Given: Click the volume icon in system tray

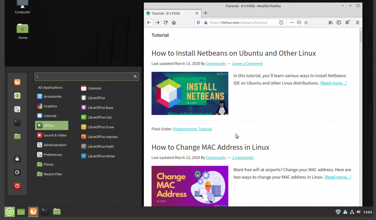Looking at the screenshot, I should (359, 212).
